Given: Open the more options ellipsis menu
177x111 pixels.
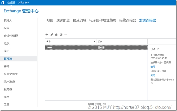Looking at the screenshot, I should pos(66,35).
